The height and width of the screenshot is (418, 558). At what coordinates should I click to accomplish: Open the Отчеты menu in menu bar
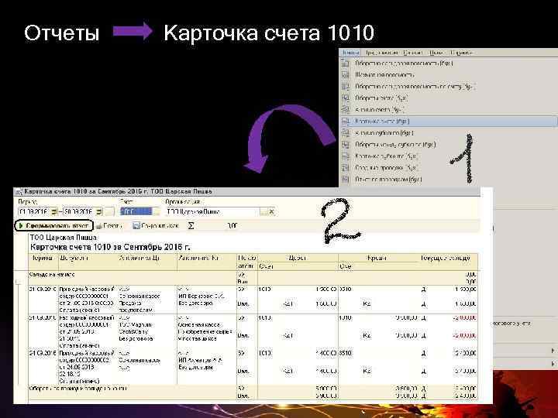[350, 53]
